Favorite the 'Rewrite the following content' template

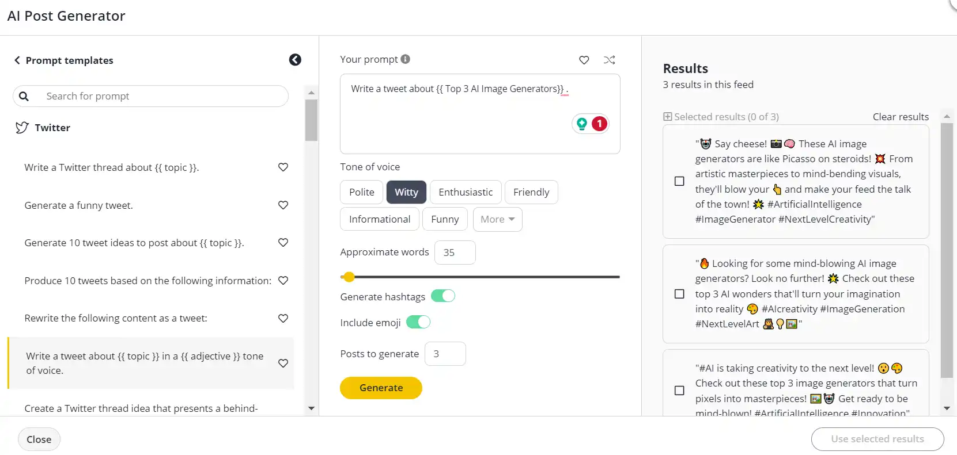(x=283, y=319)
